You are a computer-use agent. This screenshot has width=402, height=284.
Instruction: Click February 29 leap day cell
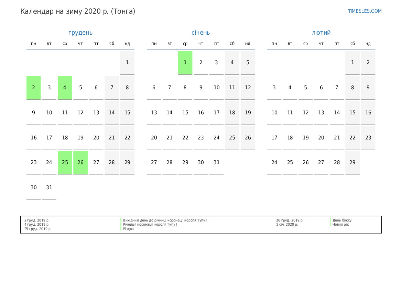pyautogui.click(x=352, y=162)
